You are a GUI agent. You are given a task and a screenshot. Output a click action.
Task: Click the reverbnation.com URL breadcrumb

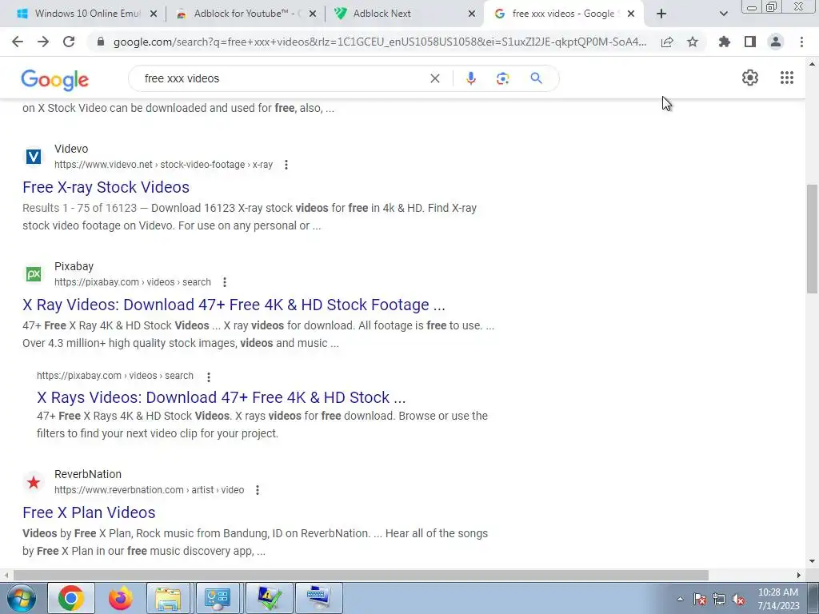click(150, 490)
